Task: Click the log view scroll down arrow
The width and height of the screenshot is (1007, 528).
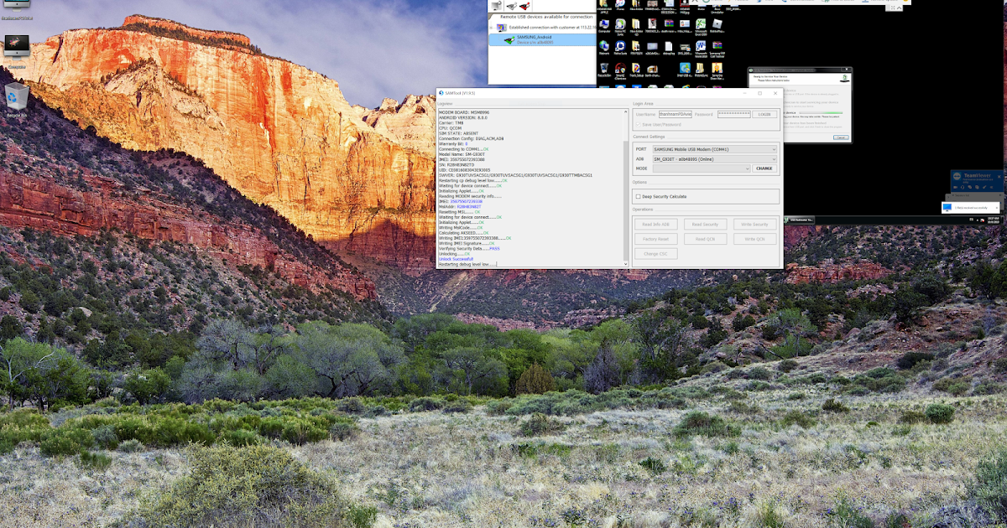Action: coord(626,264)
